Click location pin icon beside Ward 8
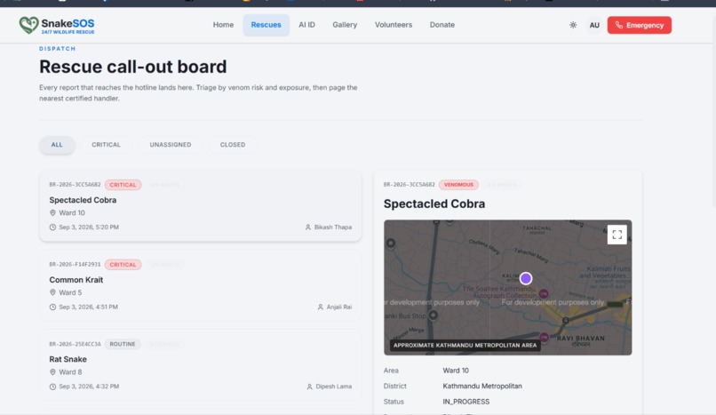The image size is (716, 415). pos(52,372)
